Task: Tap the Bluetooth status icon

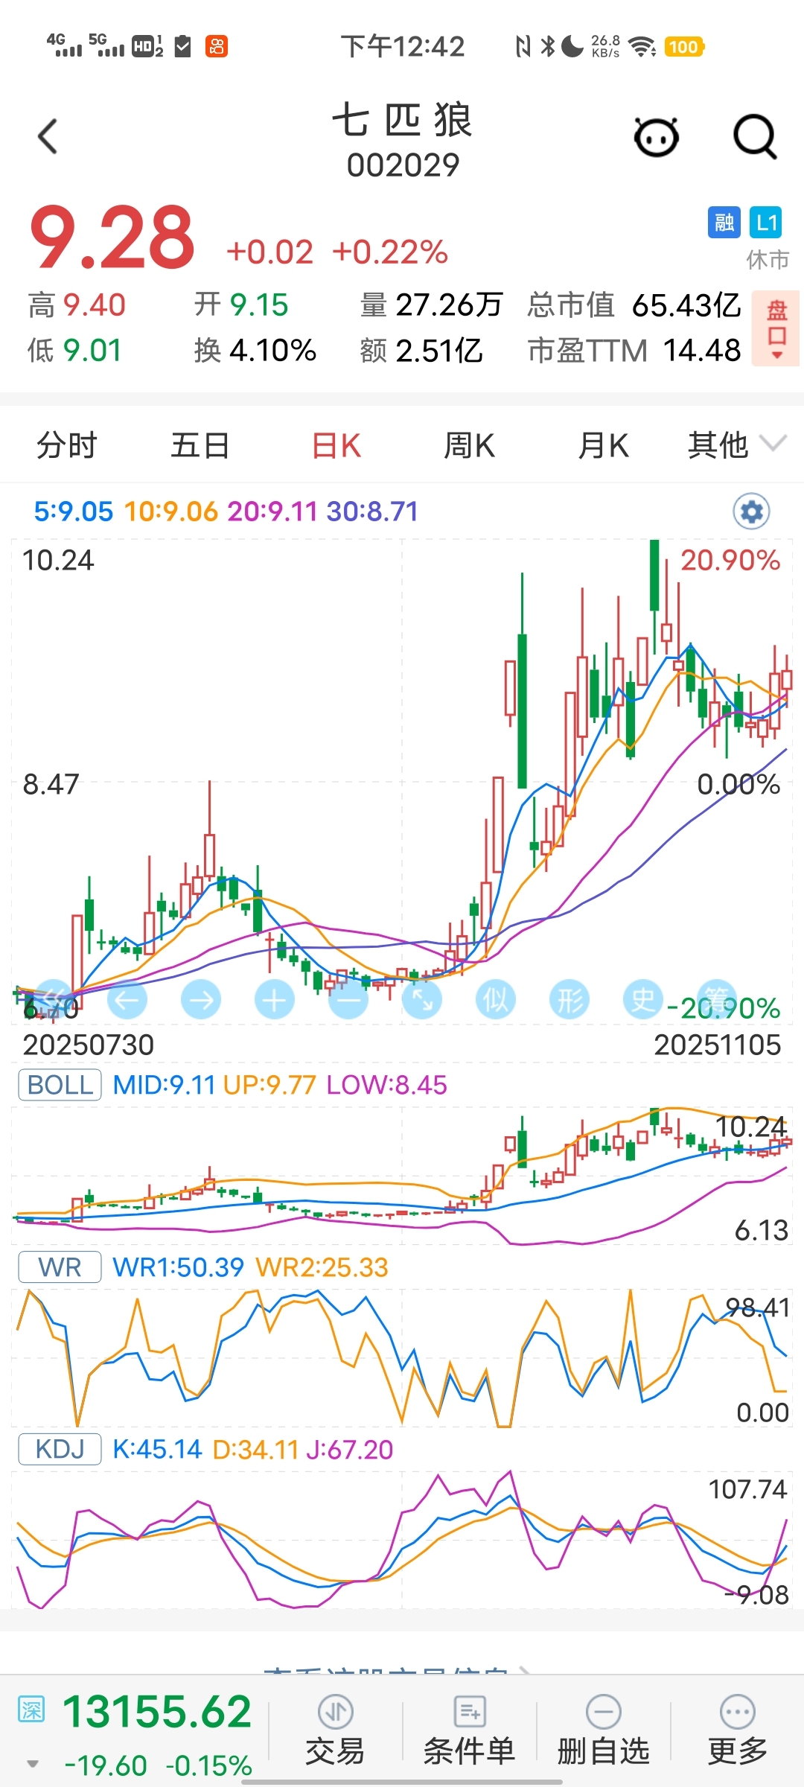Action: (x=548, y=46)
